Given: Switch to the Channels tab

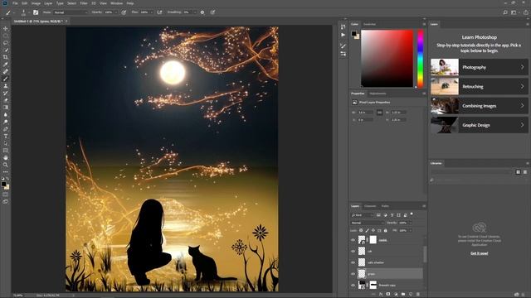Looking at the screenshot, I should [x=370, y=206].
